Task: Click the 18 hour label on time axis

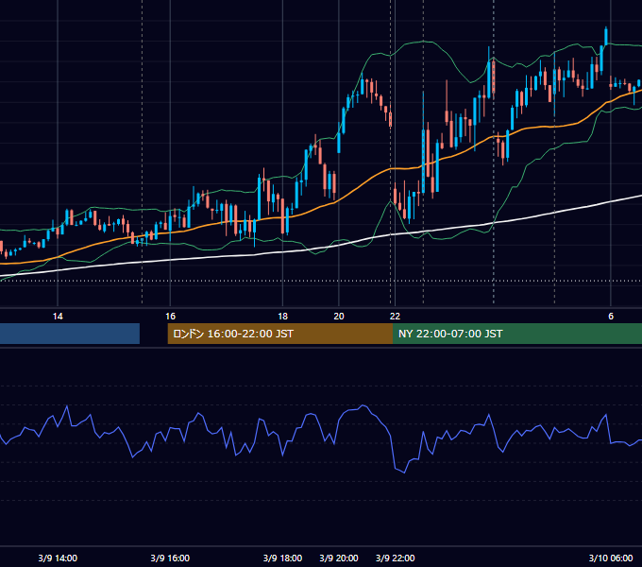Action: click(282, 317)
